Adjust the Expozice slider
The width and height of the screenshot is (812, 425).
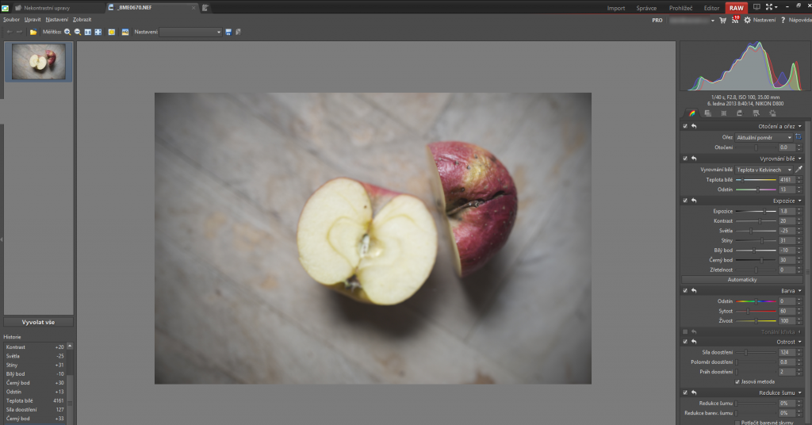pos(756,211)
